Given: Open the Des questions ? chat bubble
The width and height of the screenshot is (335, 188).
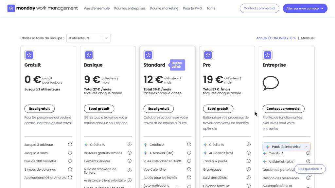Looking at the screenshot, I should 310,169.
